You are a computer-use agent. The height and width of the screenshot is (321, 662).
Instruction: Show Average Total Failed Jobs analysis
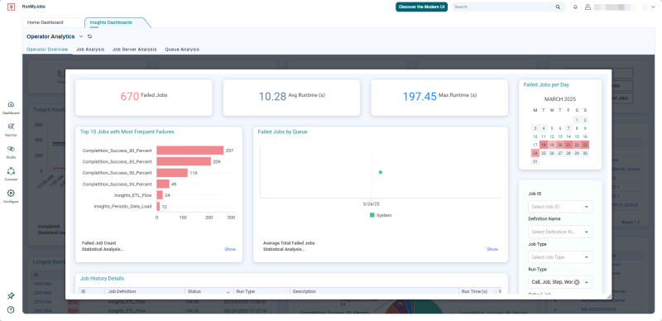[x=492, y=249]
